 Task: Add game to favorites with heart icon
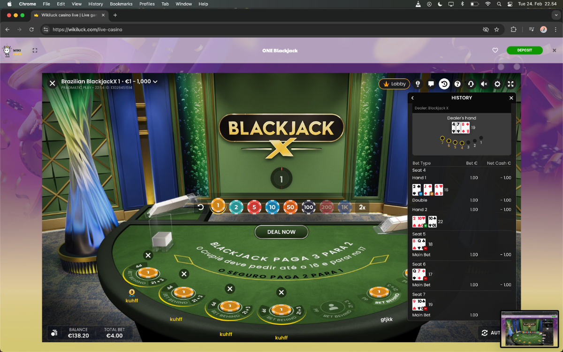pyautogui.click(x=495, y=50)
